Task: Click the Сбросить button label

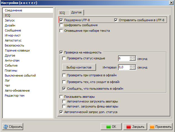Action: click(16, 127)
